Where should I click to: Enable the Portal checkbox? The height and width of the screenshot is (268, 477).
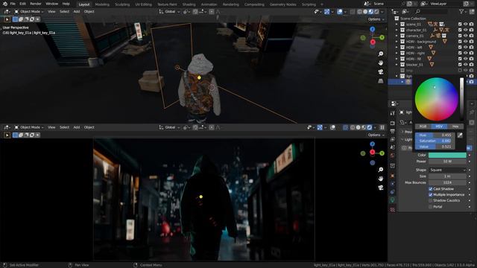tap(431, 207)
